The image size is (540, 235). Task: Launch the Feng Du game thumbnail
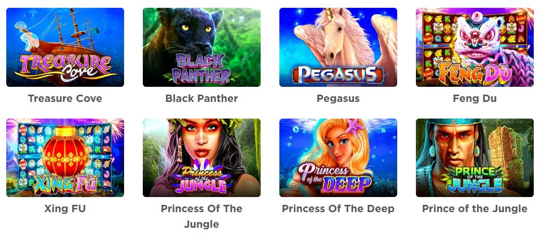point(475,47)
